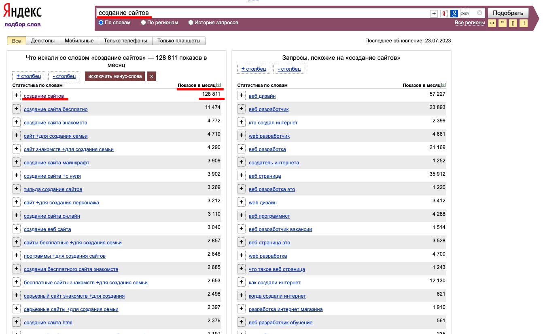Viewport: 543px width, 334px height.
Task: Click the red Yandex icon in search field
Action: tap(444, 13)
